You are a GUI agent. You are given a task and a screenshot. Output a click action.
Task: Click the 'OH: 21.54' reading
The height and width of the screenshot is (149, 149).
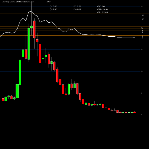(x=103, y=10)
